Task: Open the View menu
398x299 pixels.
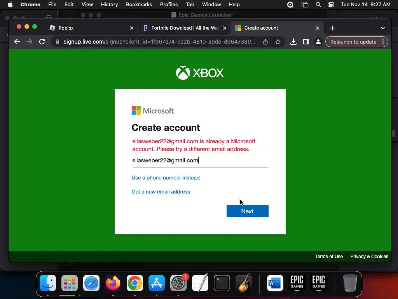Action: (87, 5)
